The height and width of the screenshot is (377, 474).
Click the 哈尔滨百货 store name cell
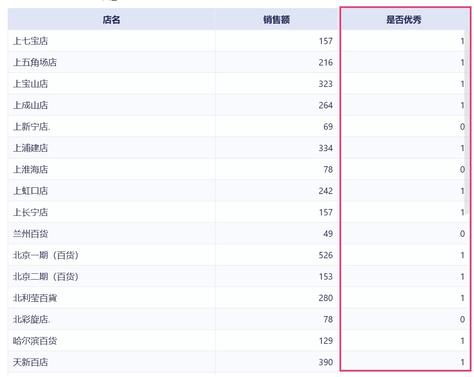(x=111, y=340)
